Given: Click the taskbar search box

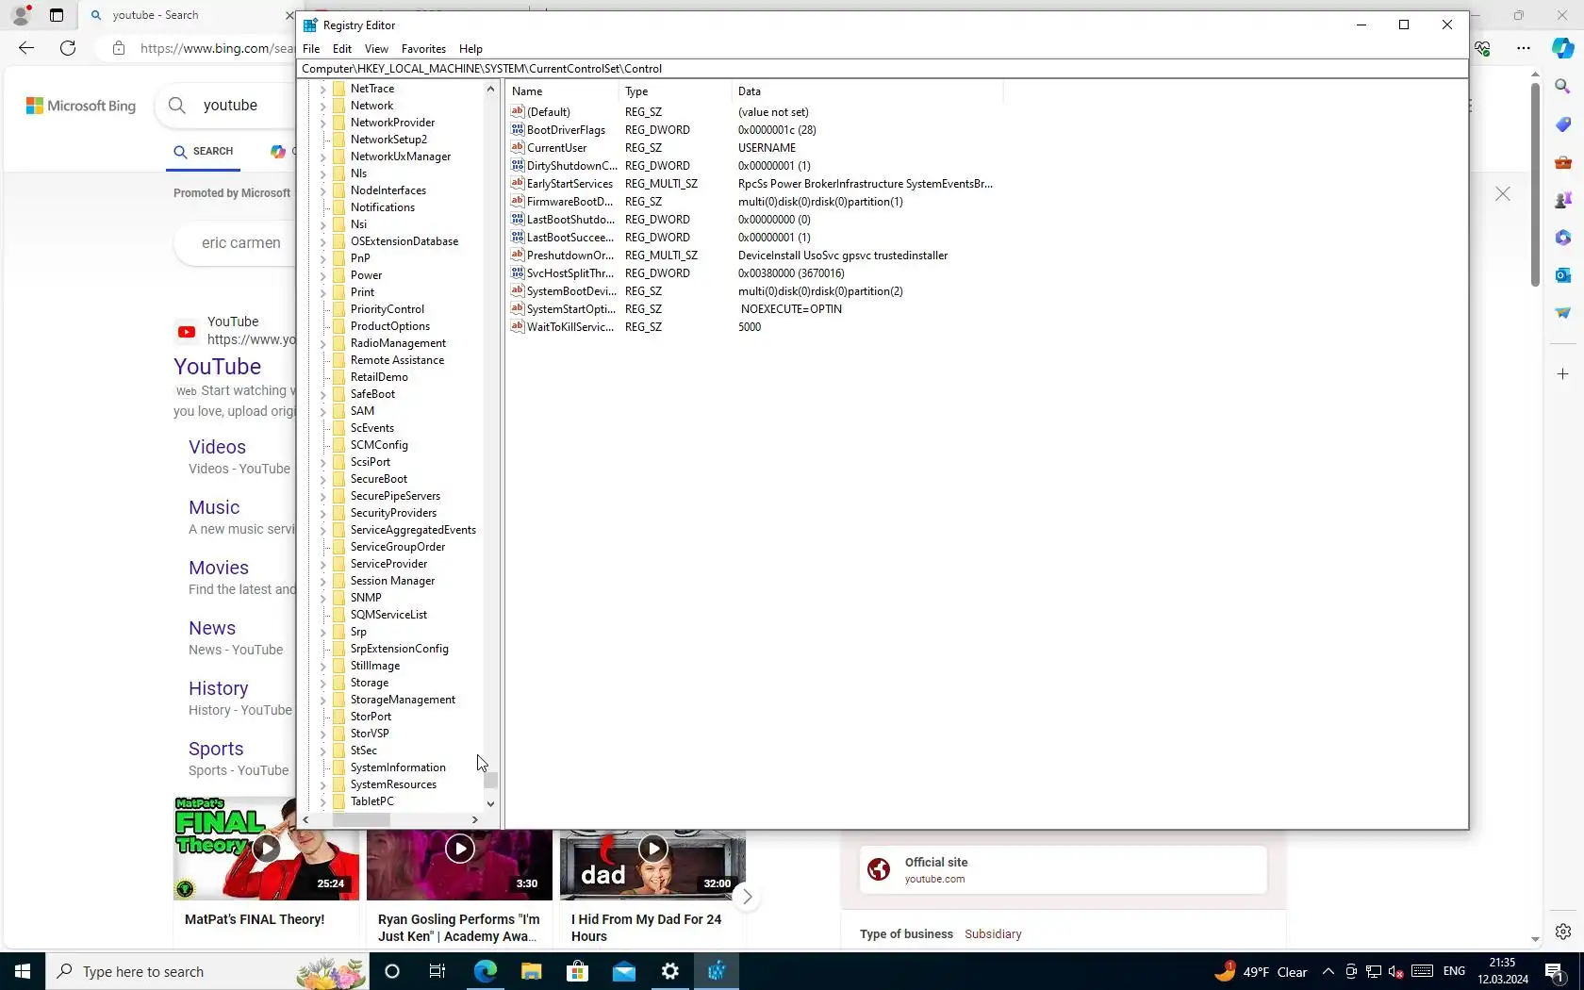Looking at the screenshot, I should pyautogui.click(x=207, y=971).
